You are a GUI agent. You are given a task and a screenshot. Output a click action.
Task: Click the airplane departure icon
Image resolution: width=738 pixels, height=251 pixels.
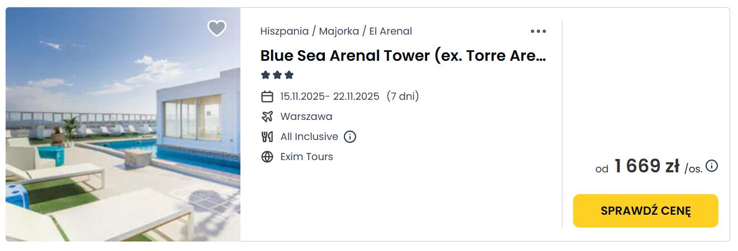(x=267, y=117)
